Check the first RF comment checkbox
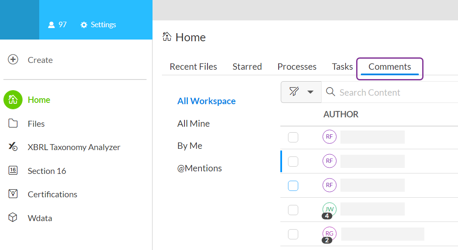This screenshot has height=250, width=458. pyautogui.click(x=293, y=137)
